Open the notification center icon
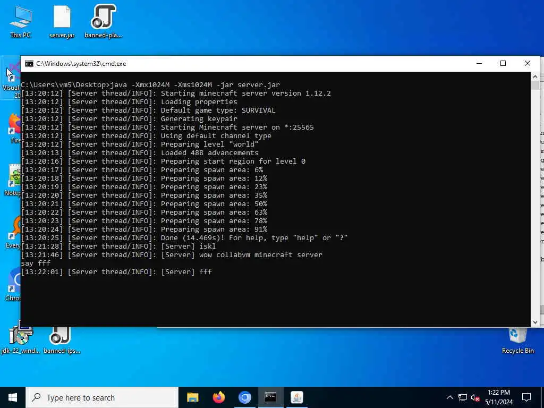 (x=526, y=397)
